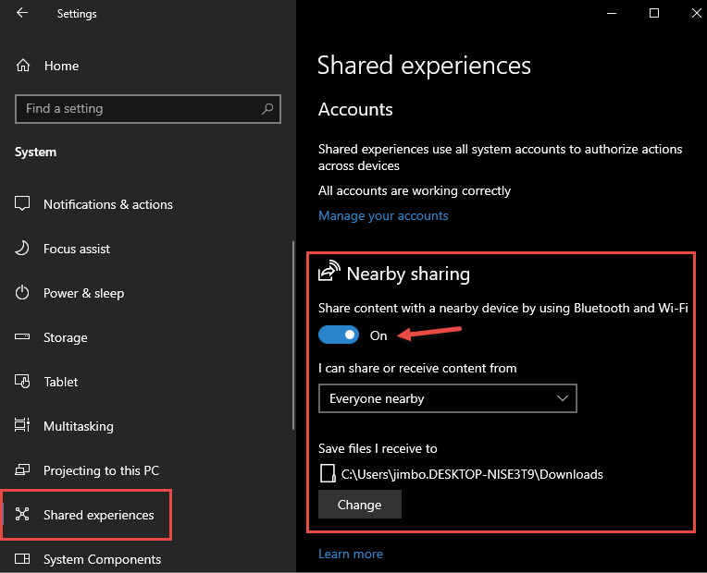Click the System category heading in sidebar
This screenshot has width=707, height=573.
[x=35, y=152]
